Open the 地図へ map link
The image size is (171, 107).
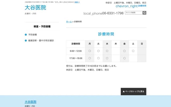tap(77, 2)
